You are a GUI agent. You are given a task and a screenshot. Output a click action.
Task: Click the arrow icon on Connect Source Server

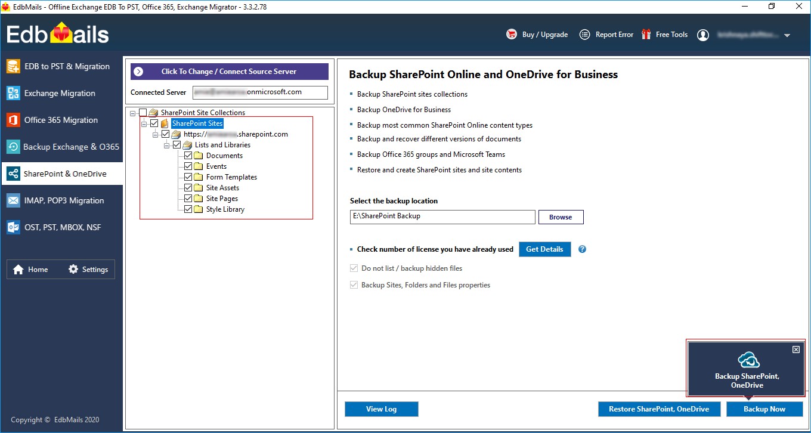[138, 72]
